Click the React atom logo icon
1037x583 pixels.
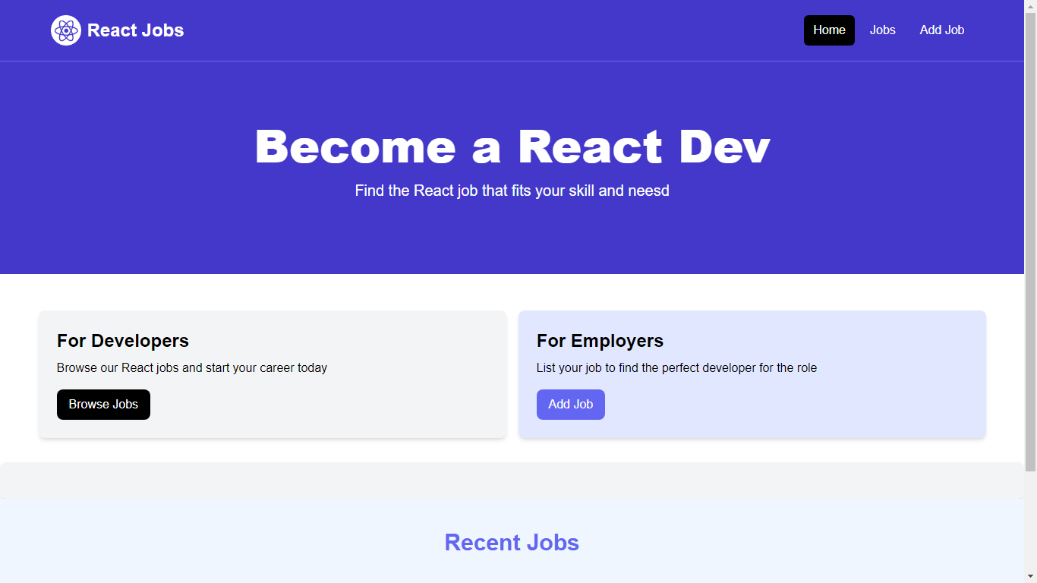pos(66,30)
